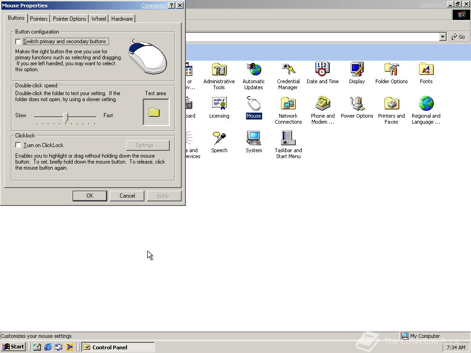
Task: Click Comments link in Mouse Properties title
Action: [154, 6]
